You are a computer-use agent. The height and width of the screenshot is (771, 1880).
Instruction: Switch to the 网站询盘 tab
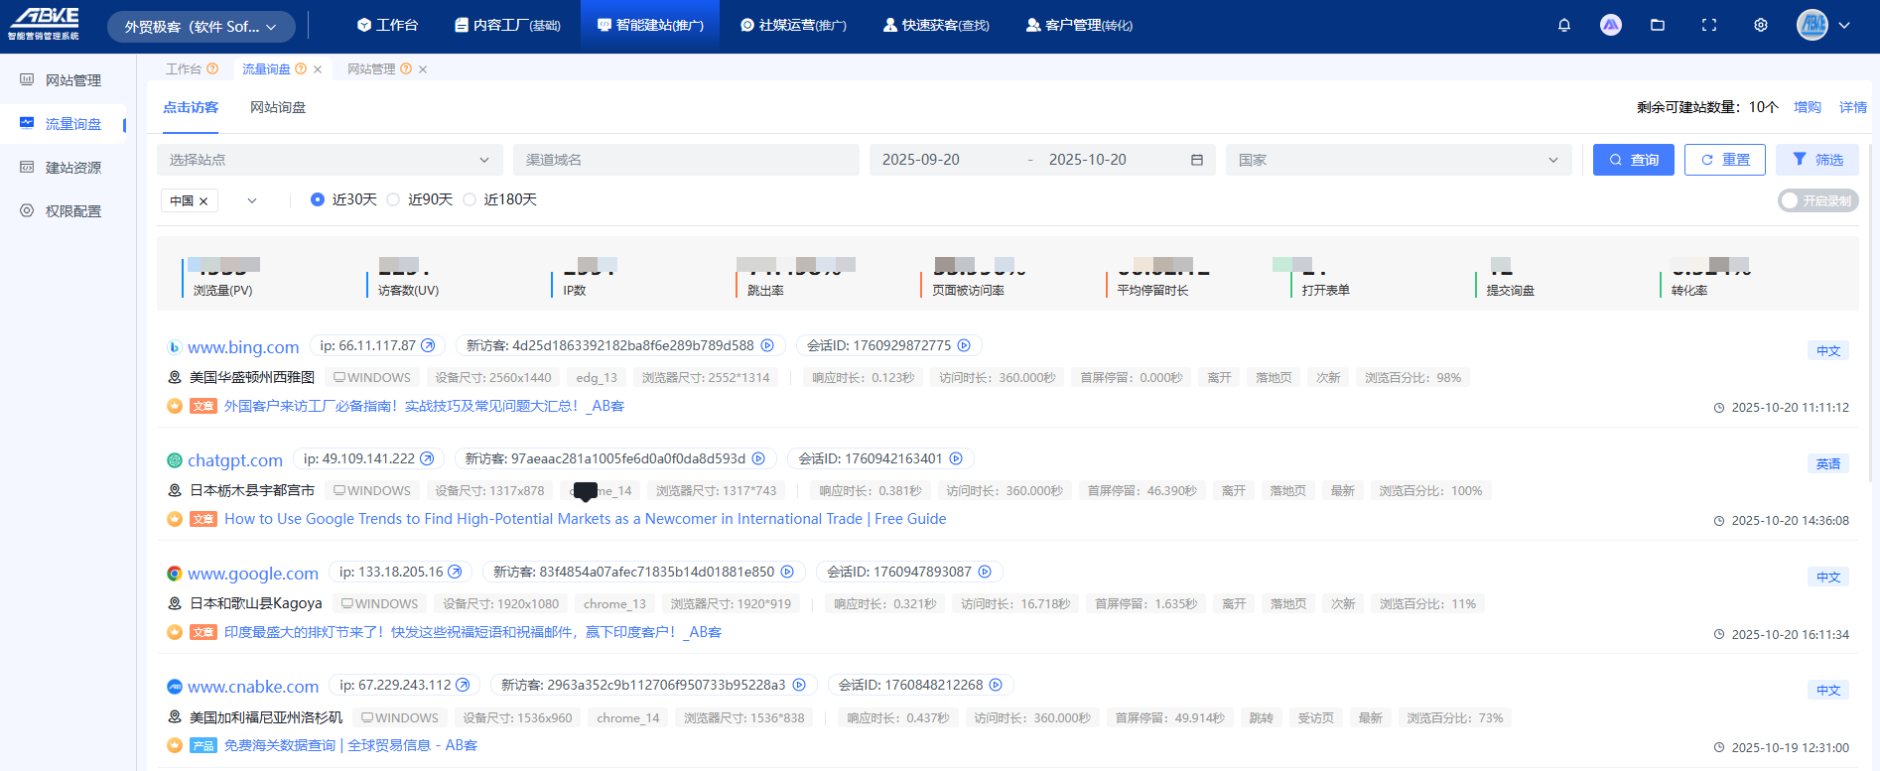[278, 107]
